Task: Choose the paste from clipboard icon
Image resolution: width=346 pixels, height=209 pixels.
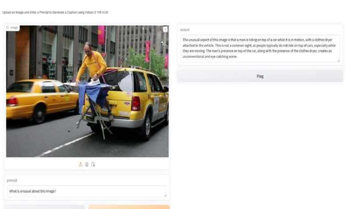Action: (93, 165)
